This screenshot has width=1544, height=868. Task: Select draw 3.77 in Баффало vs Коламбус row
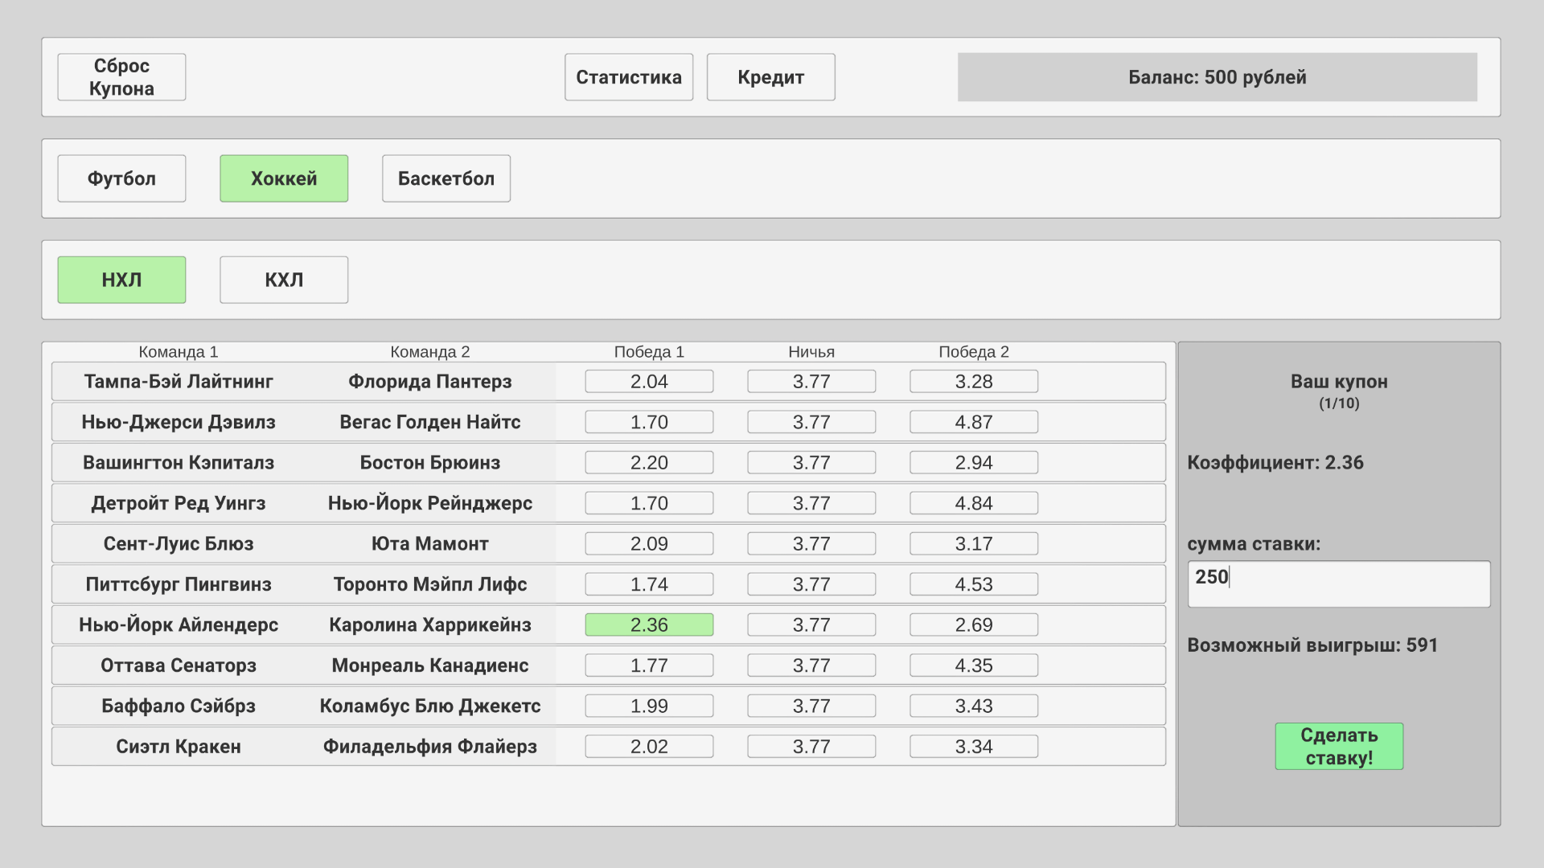coord(811,706)
